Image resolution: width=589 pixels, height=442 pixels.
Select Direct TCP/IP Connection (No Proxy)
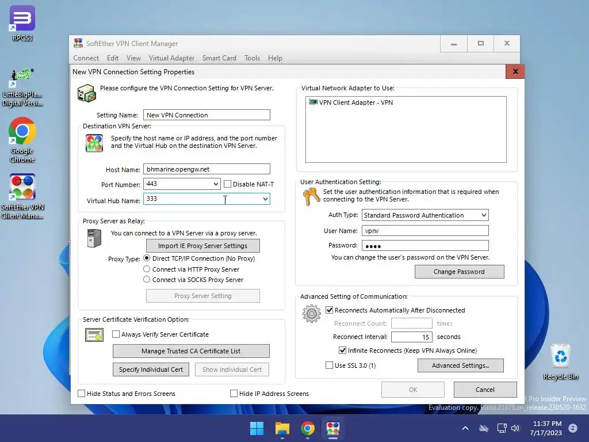(x=147, y=258)
